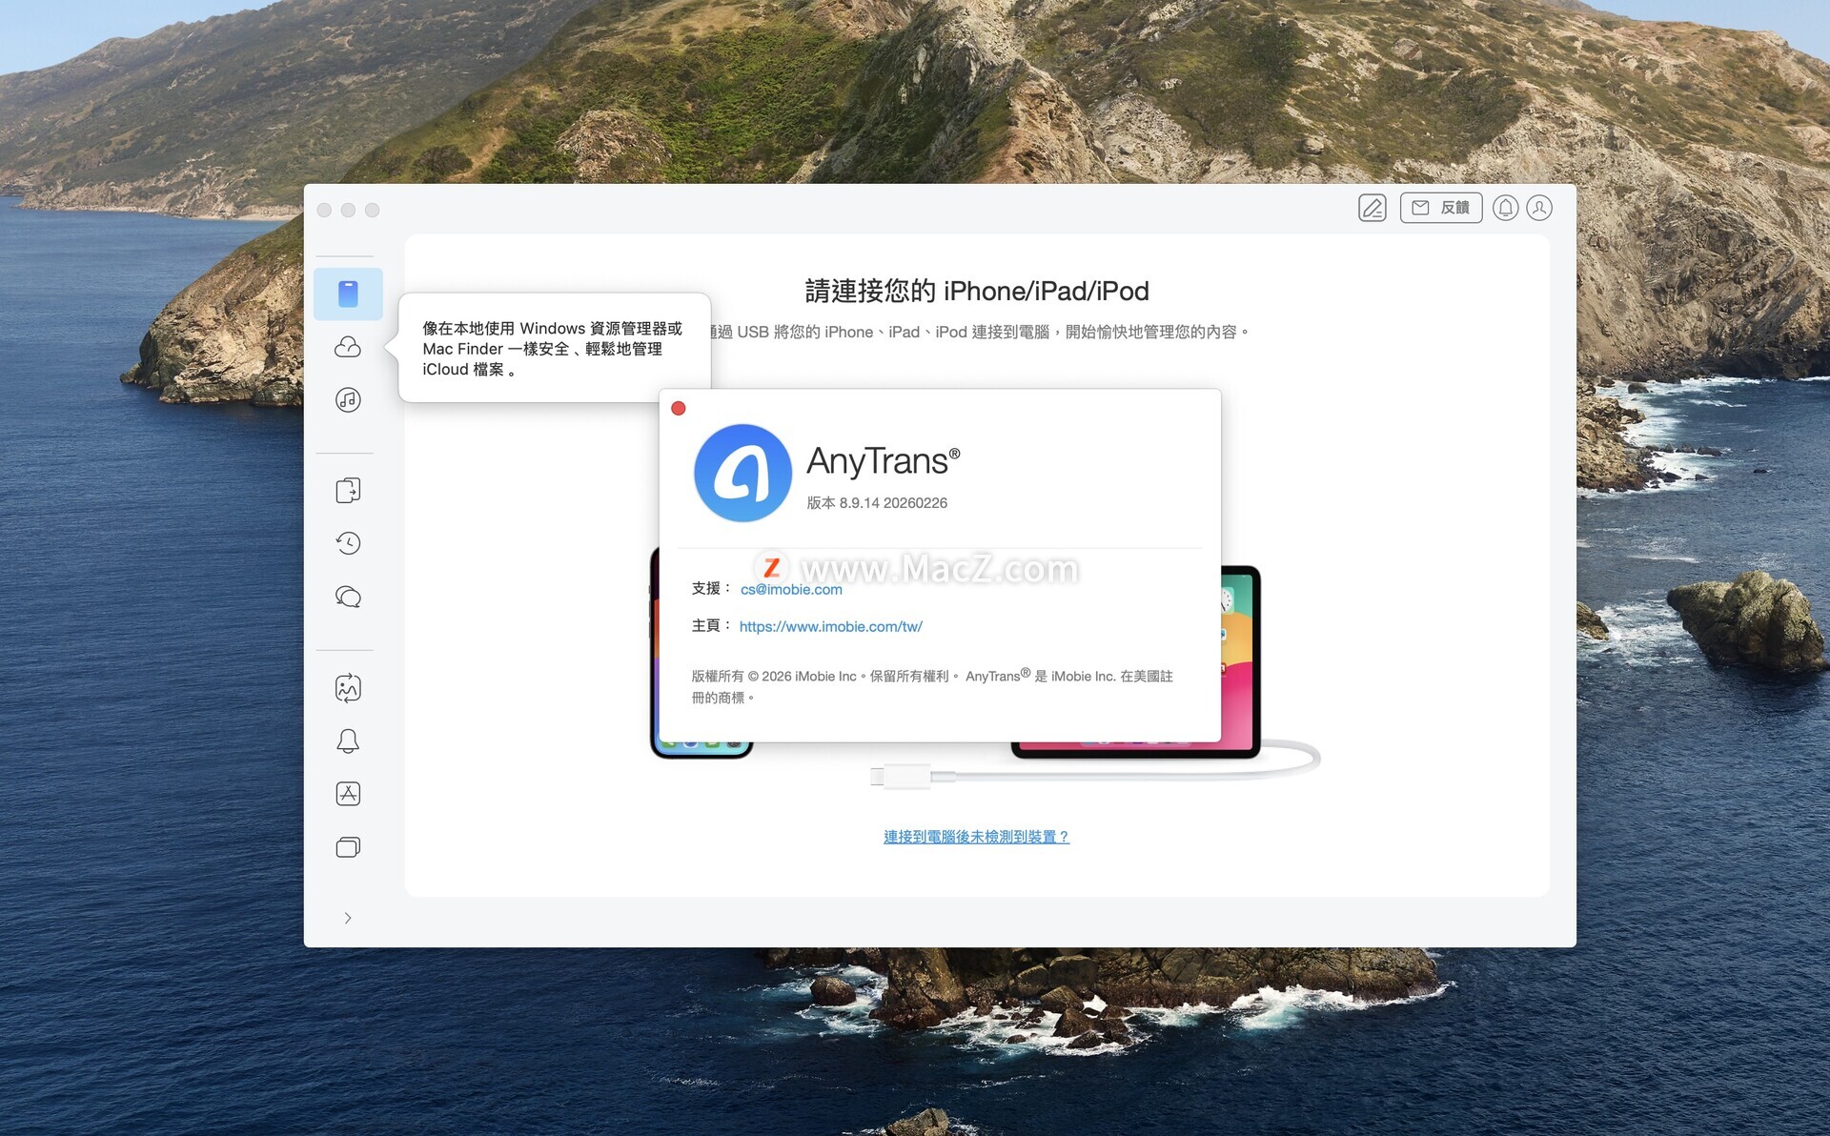Select the HEIC Converter image icon

[x=348, y=688]
